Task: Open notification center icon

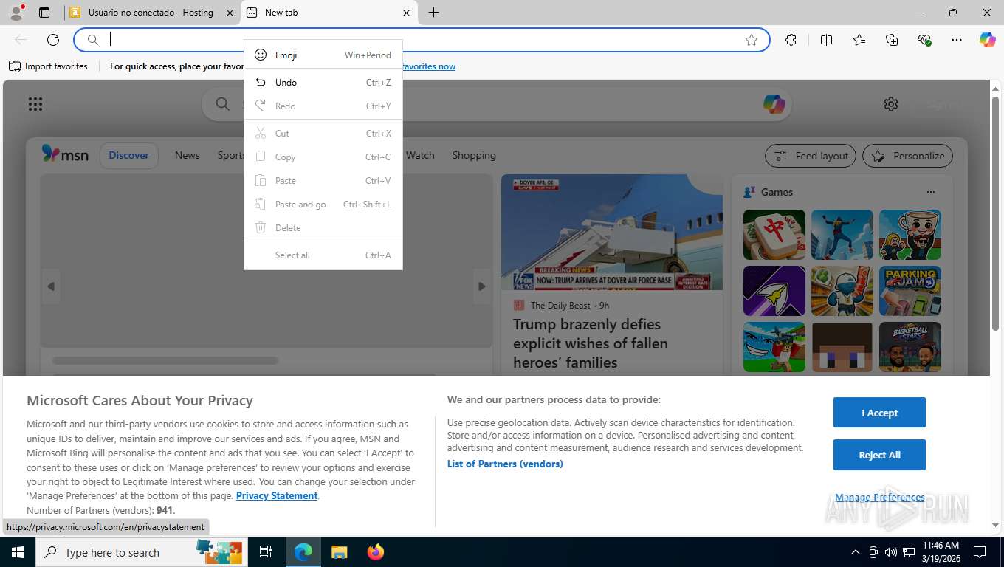Action: coord(980,552)
